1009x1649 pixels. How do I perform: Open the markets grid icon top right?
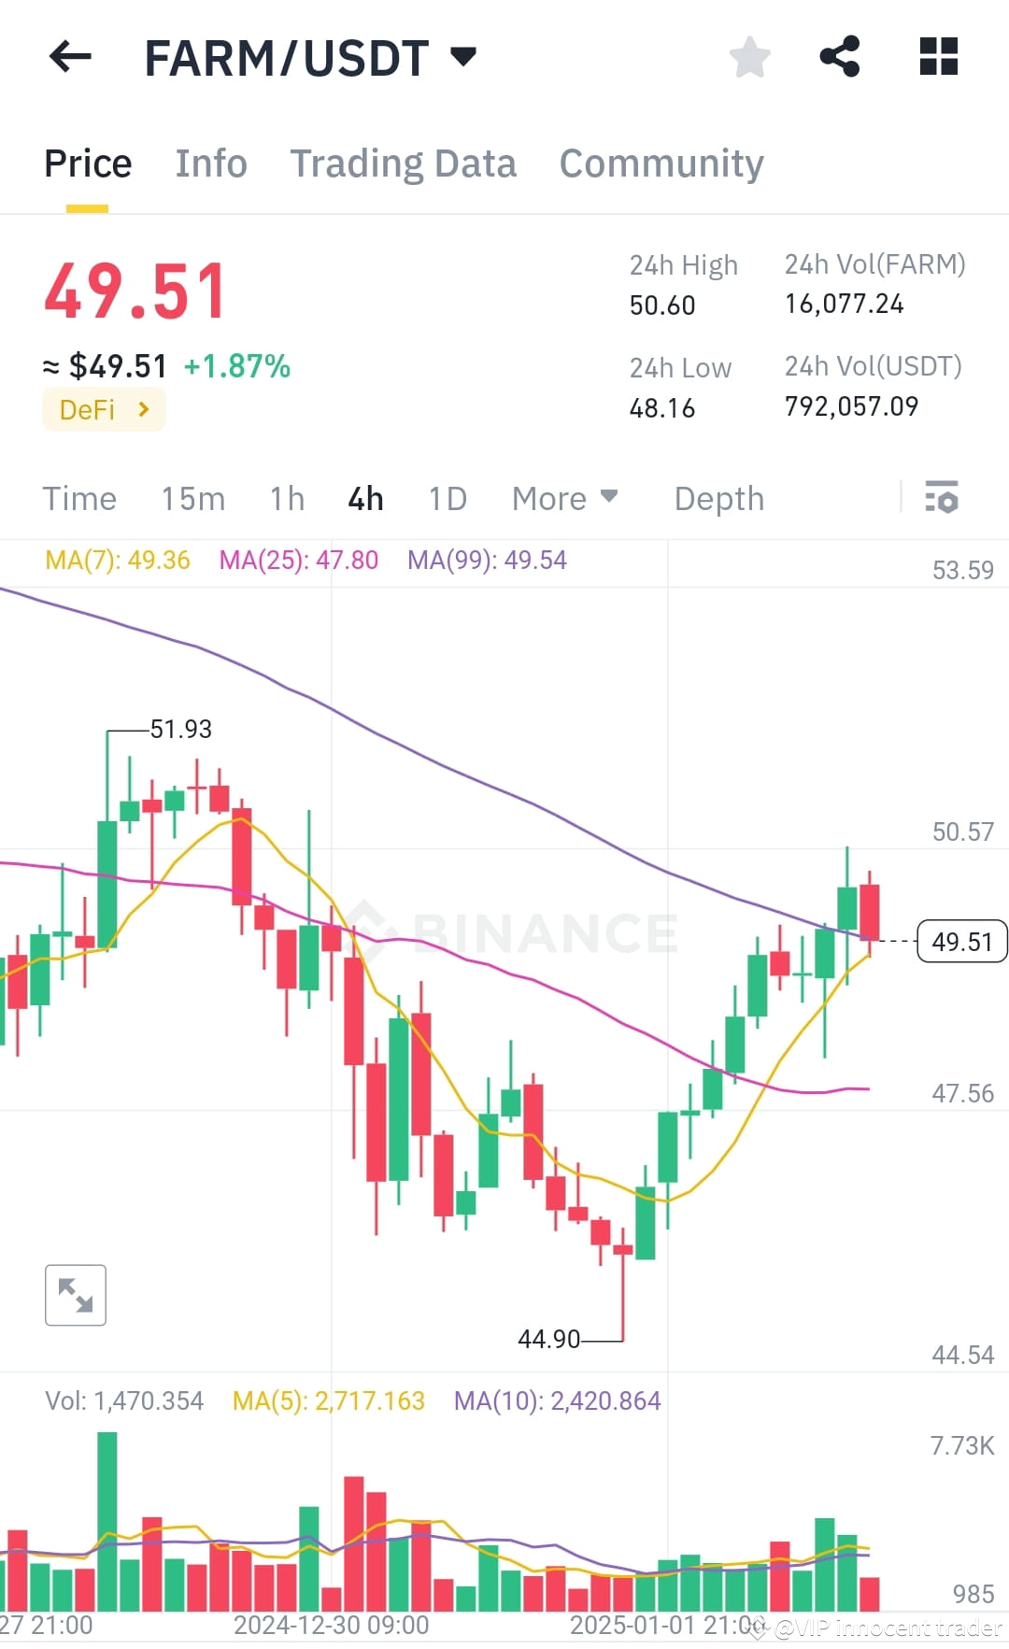click(x=938, y=58)
